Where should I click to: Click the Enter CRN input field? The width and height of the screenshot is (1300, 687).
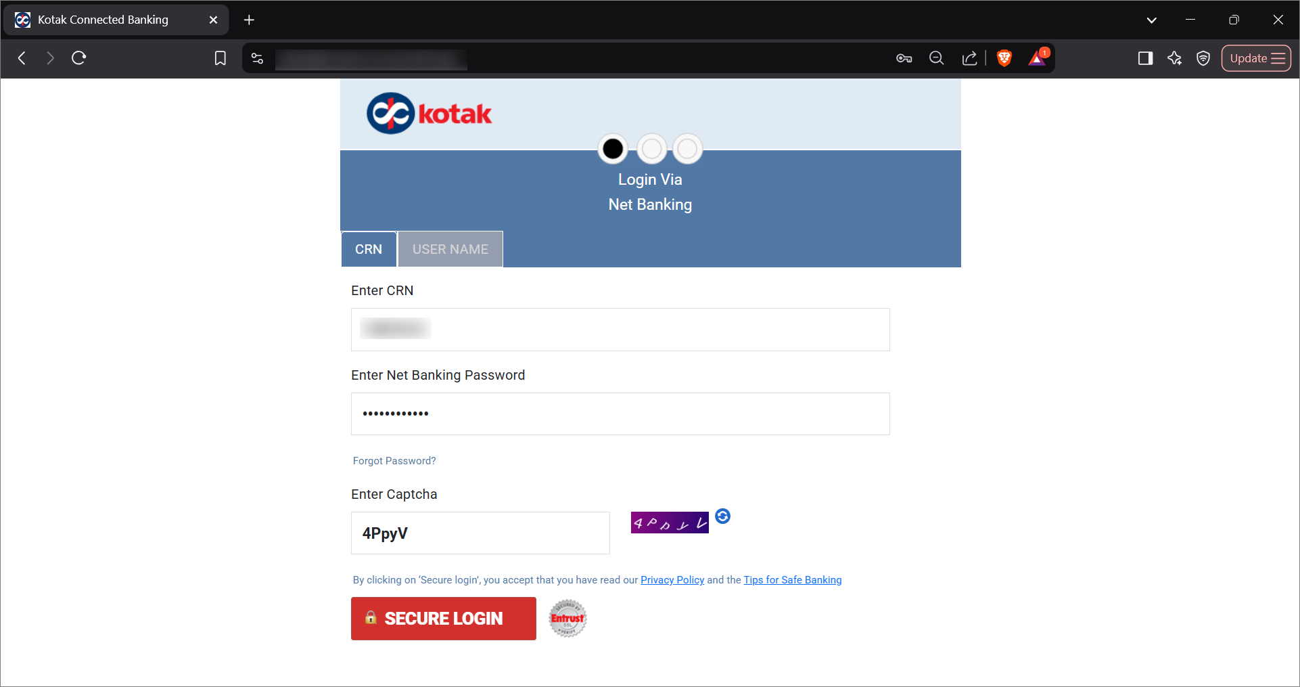pyautogui.click(x=620, y=330)
